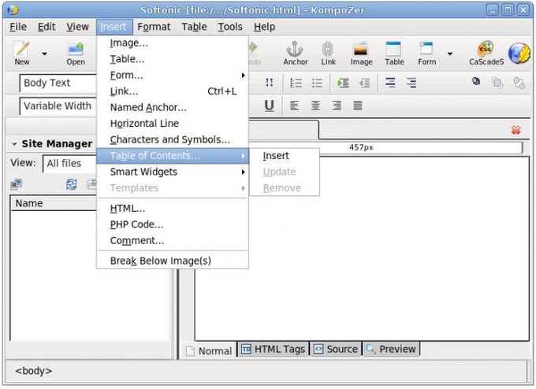Choose HTML... from Insert menu

pyautogui.click(x=173, y=209)
